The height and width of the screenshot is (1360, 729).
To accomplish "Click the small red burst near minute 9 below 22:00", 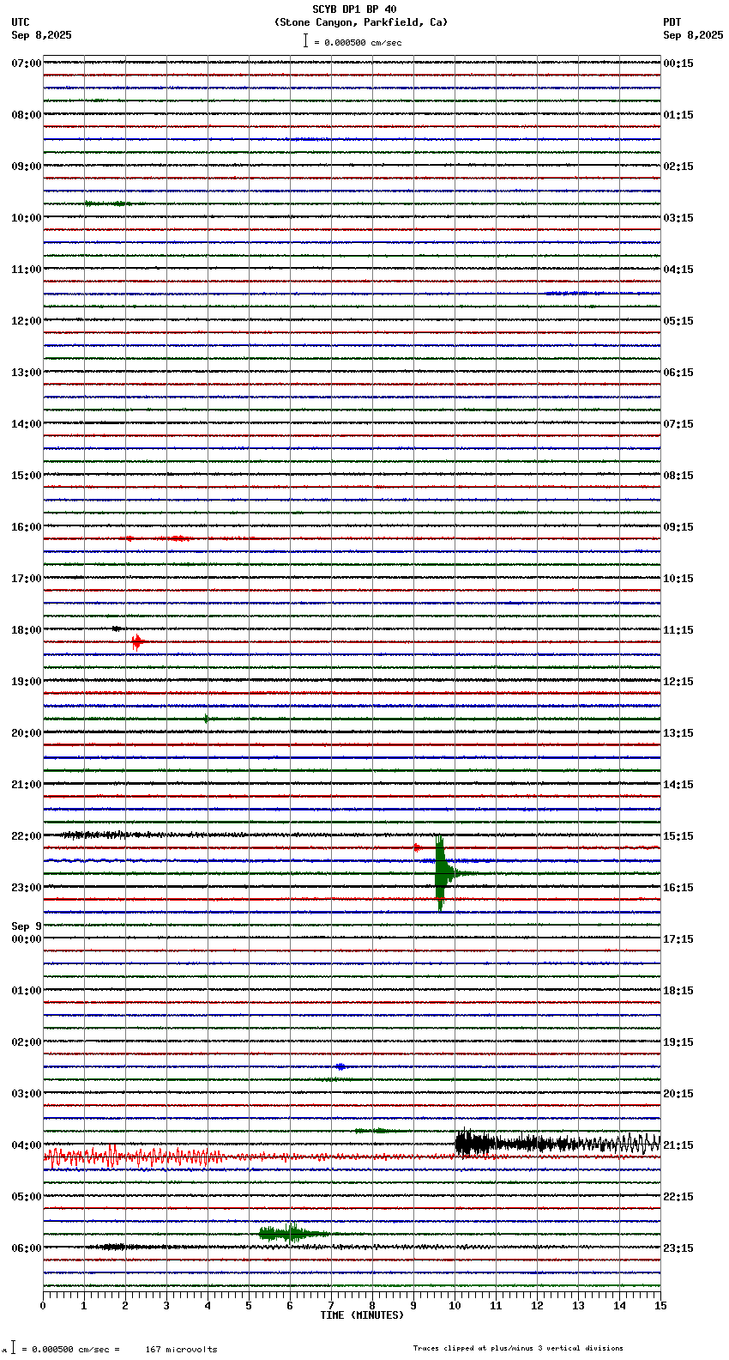I will click(x=418, y=847).
